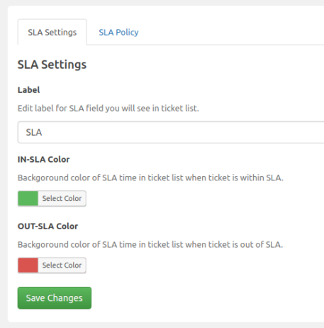Click the IN-SLA Color section title

point(43,160)
